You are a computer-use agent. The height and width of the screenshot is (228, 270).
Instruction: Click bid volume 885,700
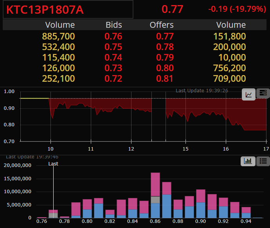[59, 36]
